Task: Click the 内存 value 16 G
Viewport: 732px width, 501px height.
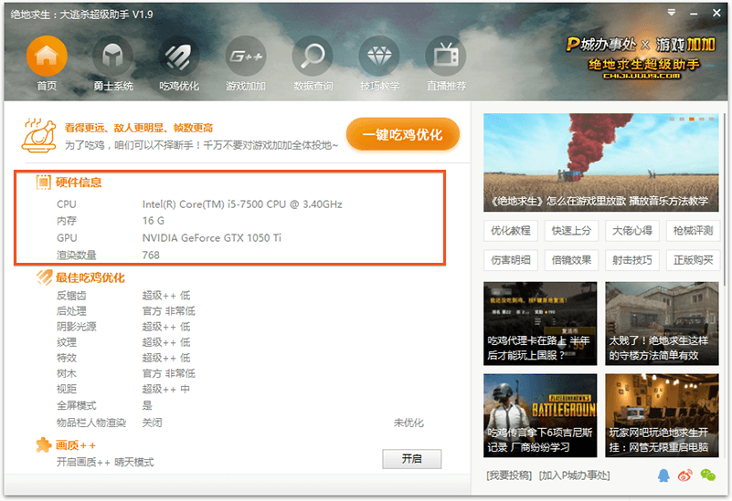Action: click(154, 221)
